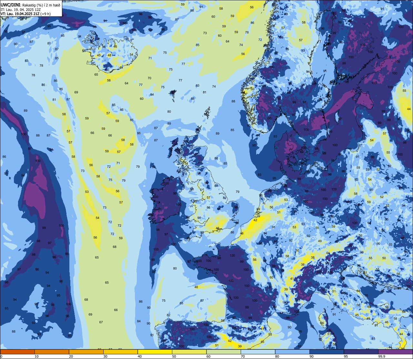The width and height of the screenshot is (413, 359).
Task: Click the legend label 60
Action: tap(208, 356)
